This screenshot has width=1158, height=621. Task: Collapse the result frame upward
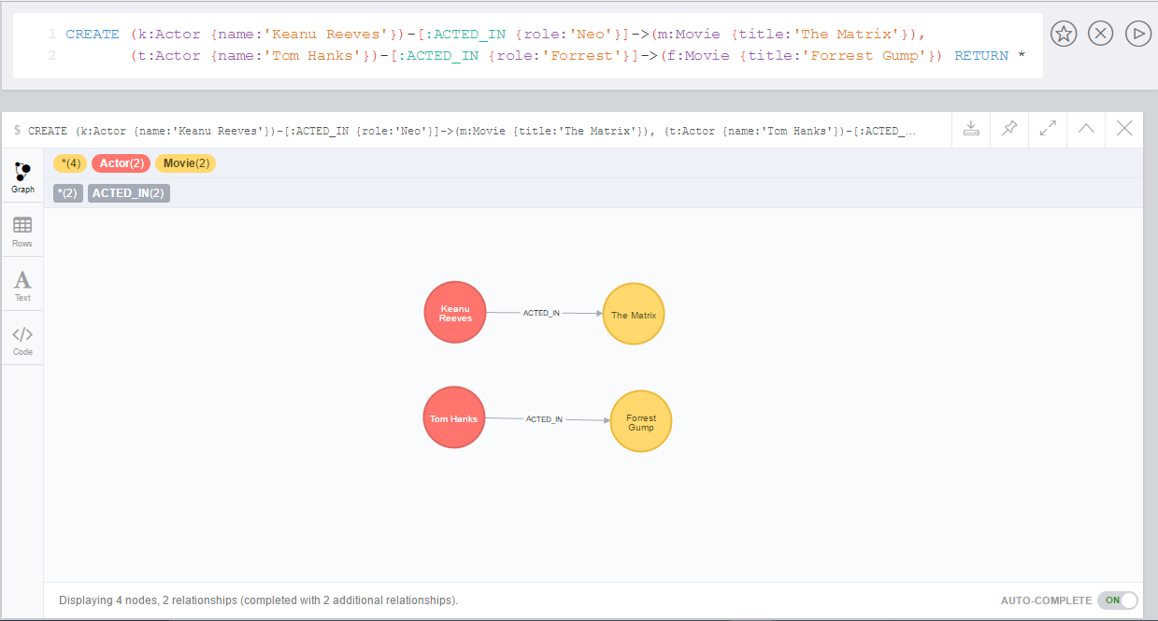[x=1085, y=130]
